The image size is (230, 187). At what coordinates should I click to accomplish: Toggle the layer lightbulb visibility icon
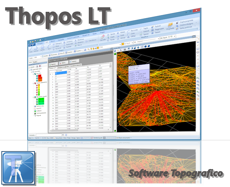[x=91, y=48]
